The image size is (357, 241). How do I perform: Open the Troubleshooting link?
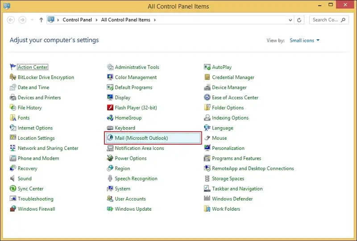[36, 199]
